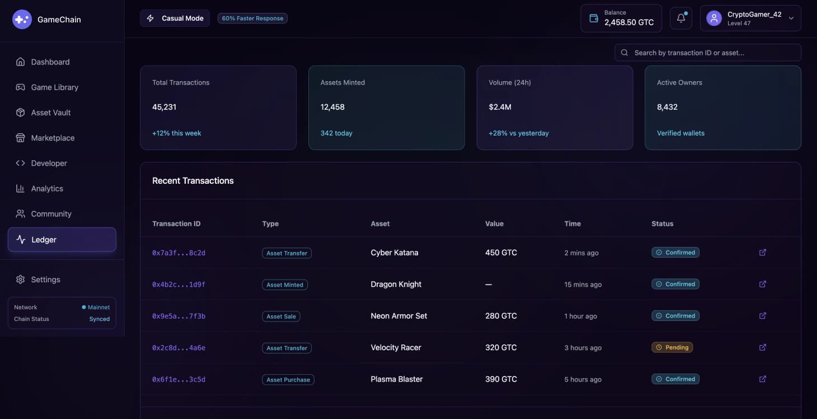Click the Confirmed badge for Cyber Katana
This screenshot has width=817, height=419.
tap(675, 252)
